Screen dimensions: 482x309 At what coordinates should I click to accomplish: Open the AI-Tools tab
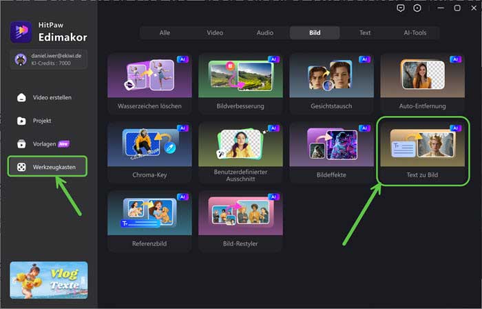[415, 32]
